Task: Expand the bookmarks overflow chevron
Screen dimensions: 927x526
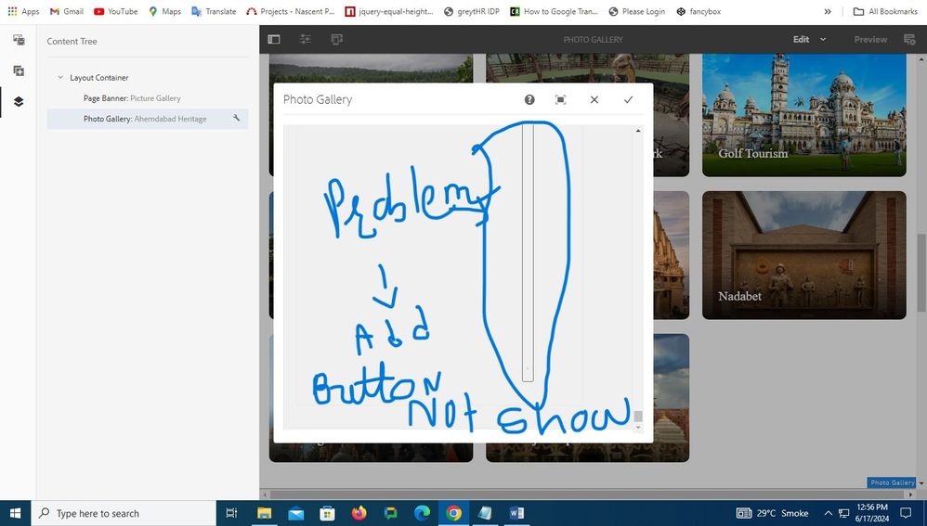Action: click(x=828, y=11)
